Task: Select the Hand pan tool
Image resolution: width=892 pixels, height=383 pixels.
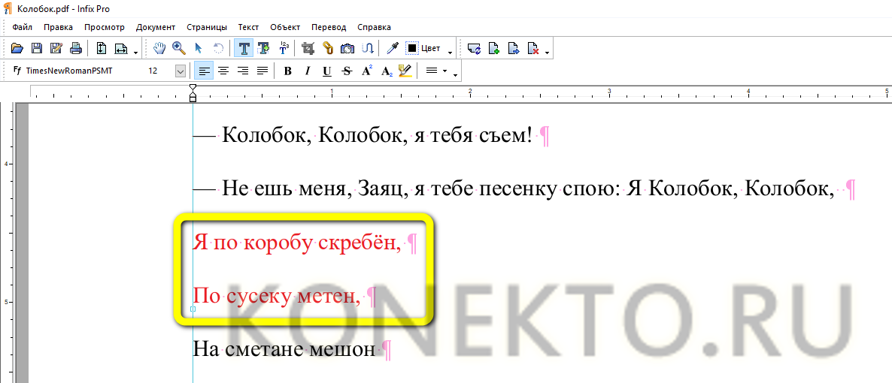Action: coord(159,48)
